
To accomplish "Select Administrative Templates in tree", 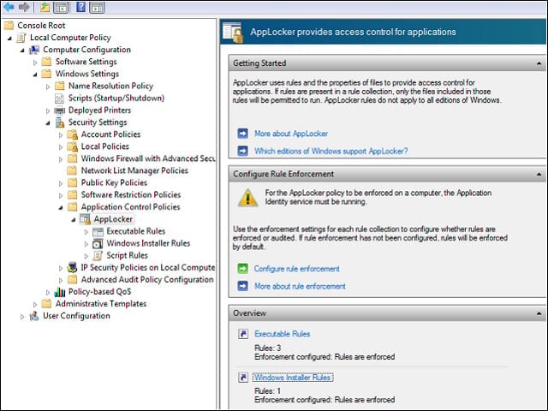I will point(101,304).
